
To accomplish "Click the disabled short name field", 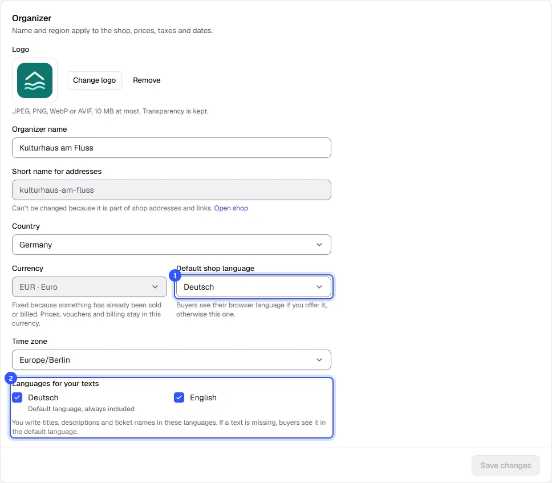I will tap(172, 190).
